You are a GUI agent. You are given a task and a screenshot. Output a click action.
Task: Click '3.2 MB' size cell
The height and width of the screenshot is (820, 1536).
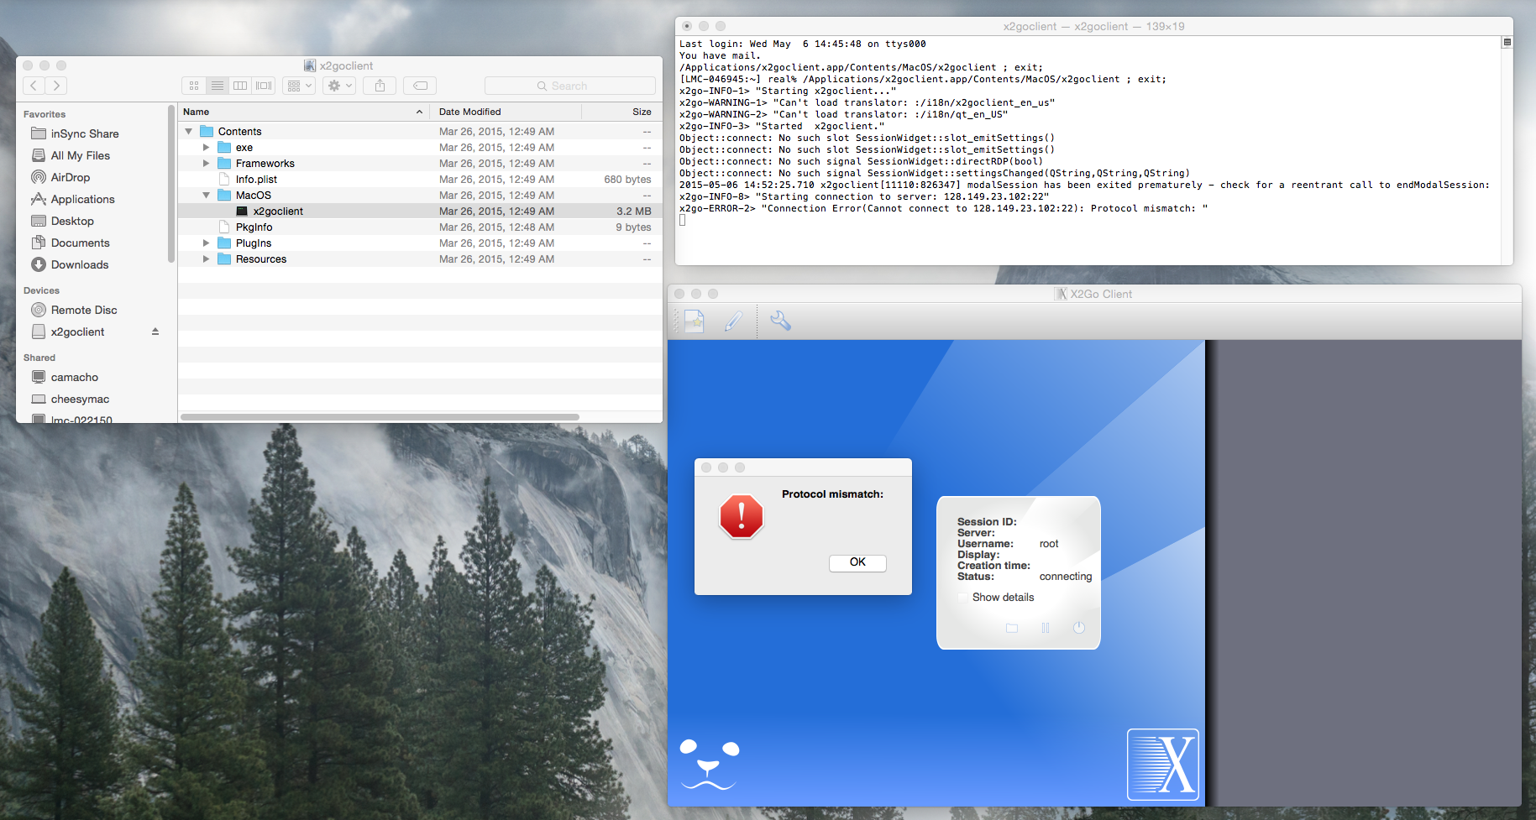[634, 212]
